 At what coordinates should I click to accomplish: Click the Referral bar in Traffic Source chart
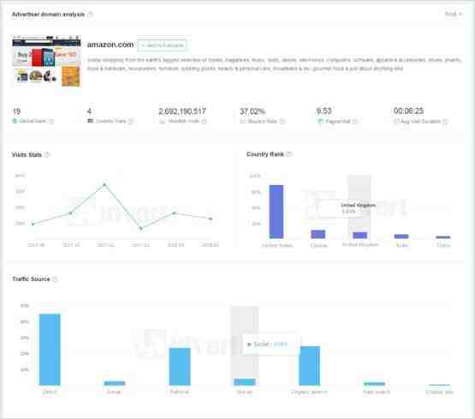coord(180,367)
